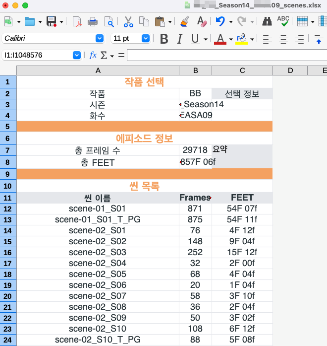The width and height of the screenshot is (327, 346).
Task: Click the Formula equals icon
Action: pos(121,55)
